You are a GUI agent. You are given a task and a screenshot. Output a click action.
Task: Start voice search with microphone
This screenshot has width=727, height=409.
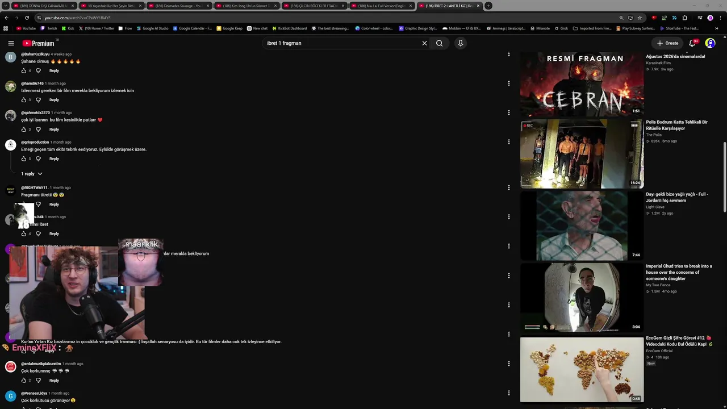pos(461,43)
